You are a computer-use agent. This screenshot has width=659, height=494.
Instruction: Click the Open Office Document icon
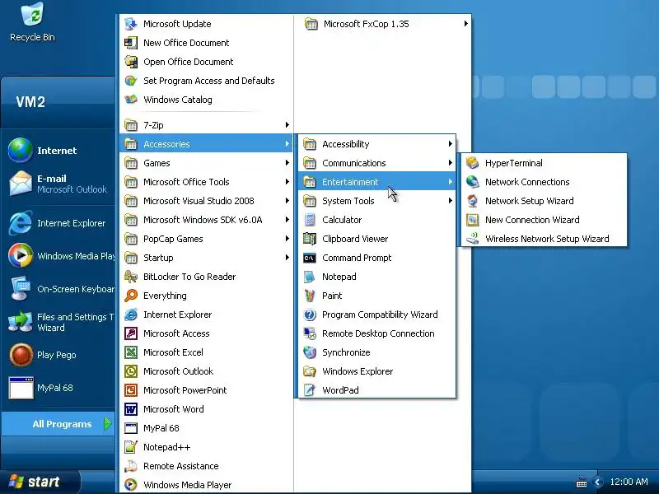coord(131,62)
